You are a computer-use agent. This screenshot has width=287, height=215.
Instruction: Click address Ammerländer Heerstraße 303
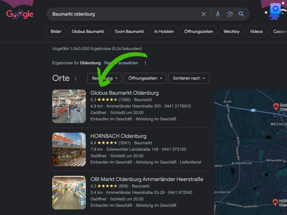coord(134,106)
